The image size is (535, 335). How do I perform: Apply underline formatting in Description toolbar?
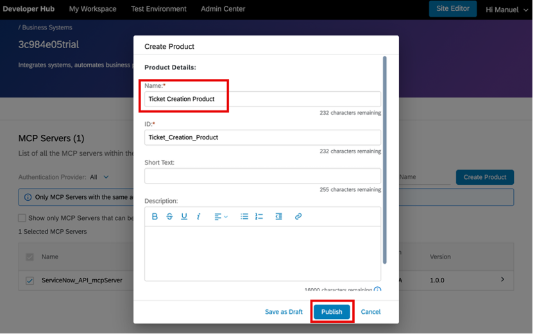(184, 216)
